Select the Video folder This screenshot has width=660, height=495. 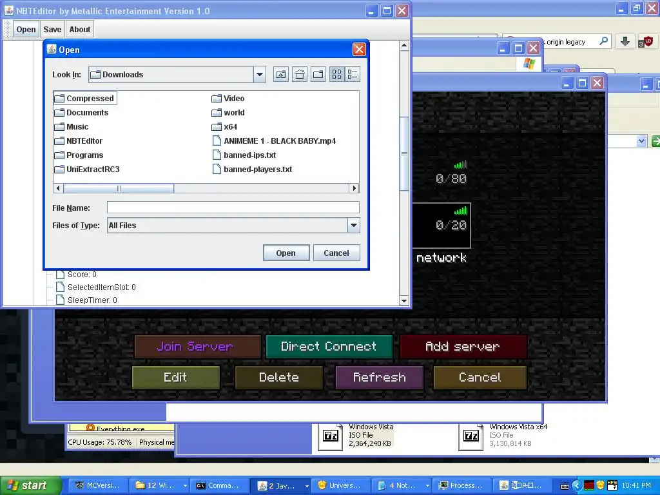coord(228,98)
